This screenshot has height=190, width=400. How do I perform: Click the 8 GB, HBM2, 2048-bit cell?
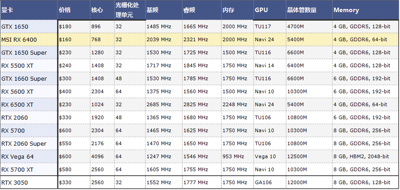(365, 156)
